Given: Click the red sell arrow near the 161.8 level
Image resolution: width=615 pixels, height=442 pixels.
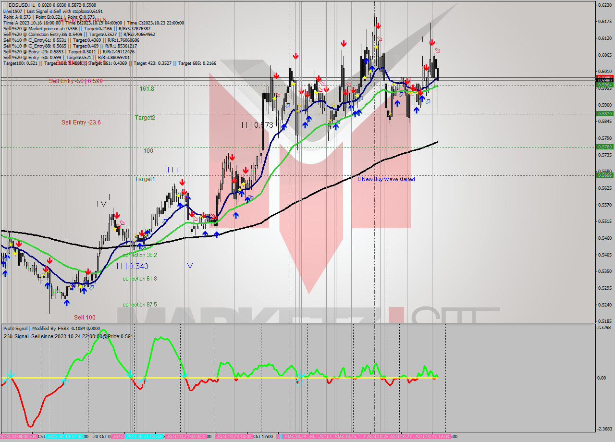Looking at the screenshot, I should click(x=327, y=89).
